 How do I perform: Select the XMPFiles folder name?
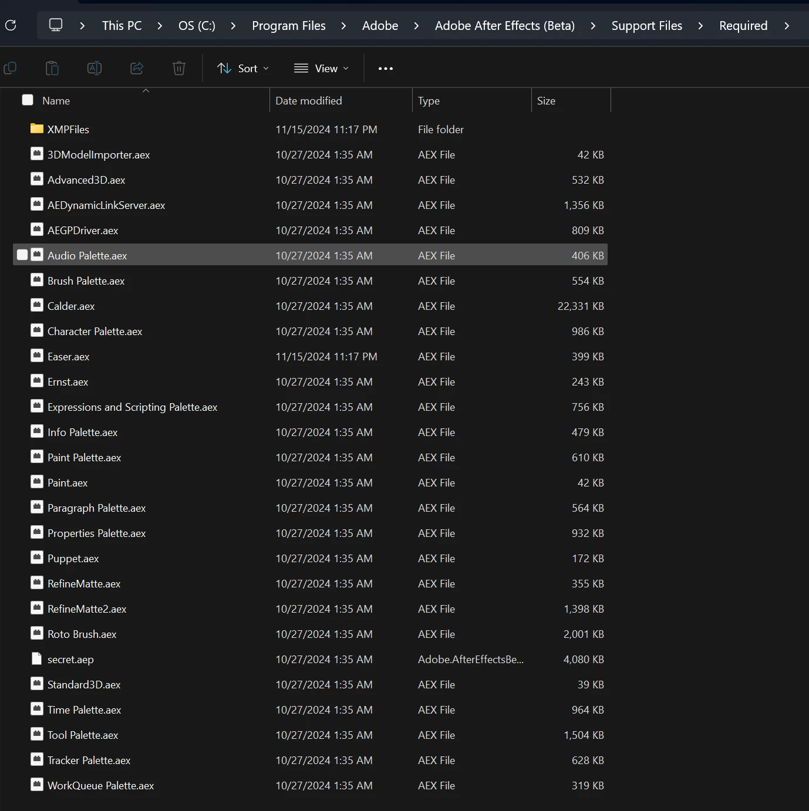click(68, 129)
